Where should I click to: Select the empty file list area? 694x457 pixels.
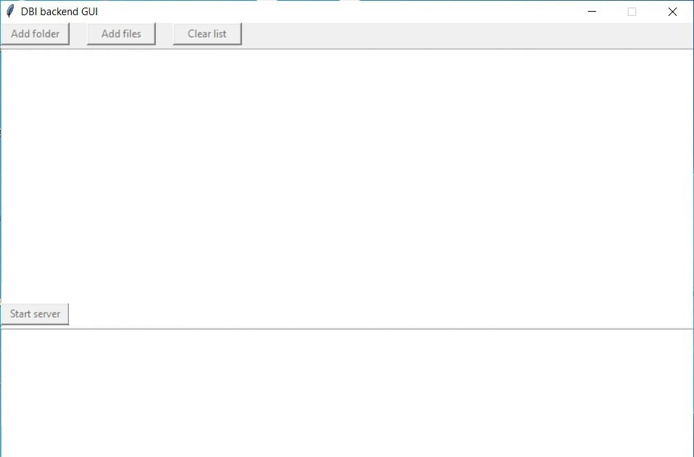point(347,176)
